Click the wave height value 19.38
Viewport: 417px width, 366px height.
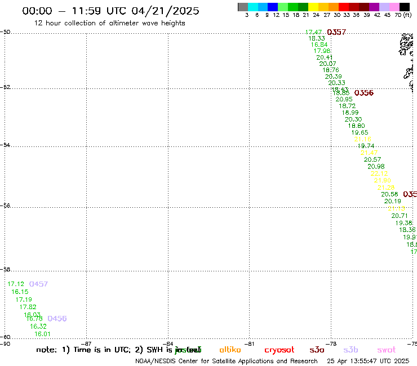(404, 223)
